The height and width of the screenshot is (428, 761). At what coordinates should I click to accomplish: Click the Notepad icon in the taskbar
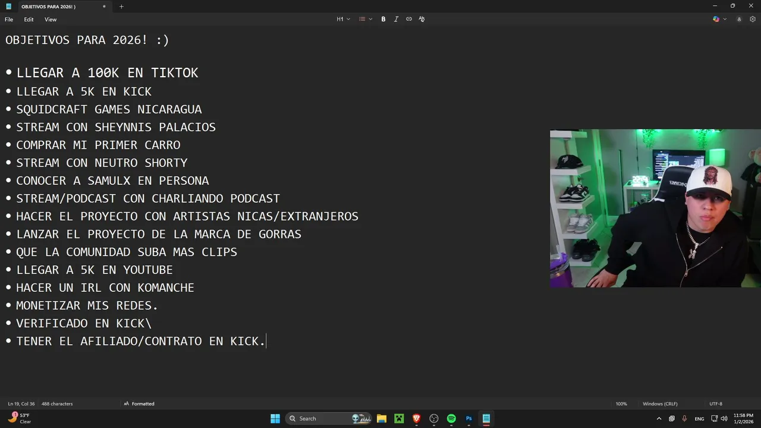pyautogui.click(x=486, y=418)
